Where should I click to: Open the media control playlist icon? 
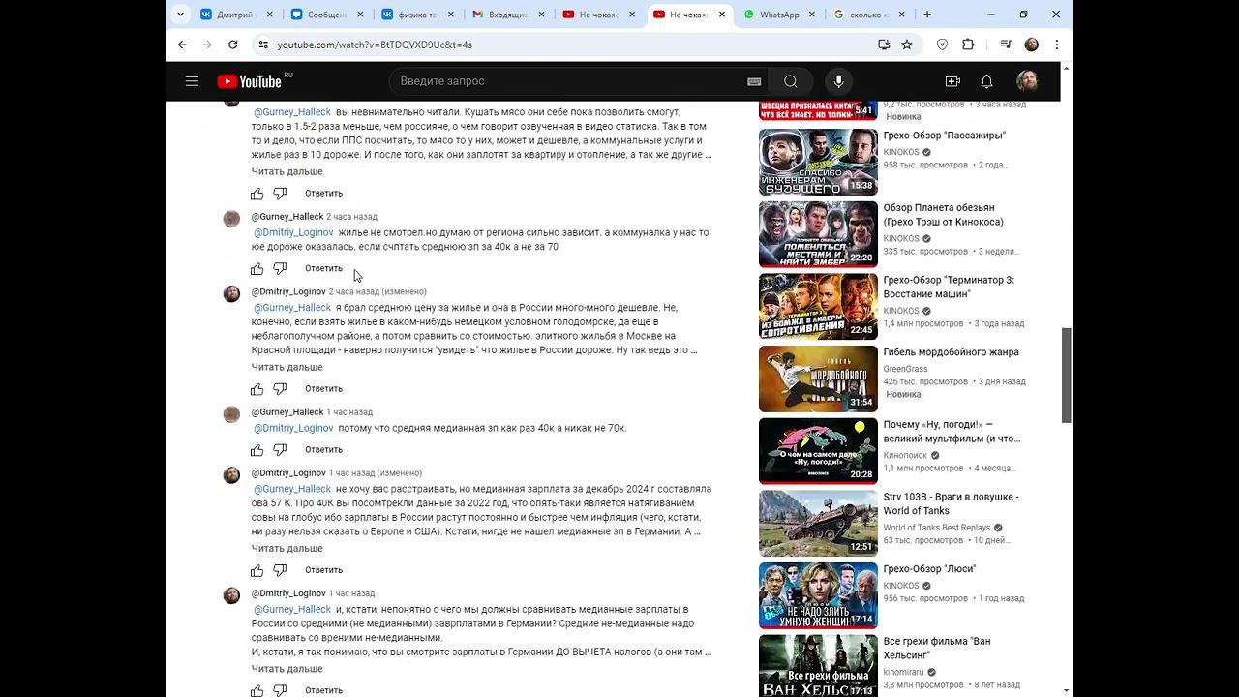point(1006,45)
